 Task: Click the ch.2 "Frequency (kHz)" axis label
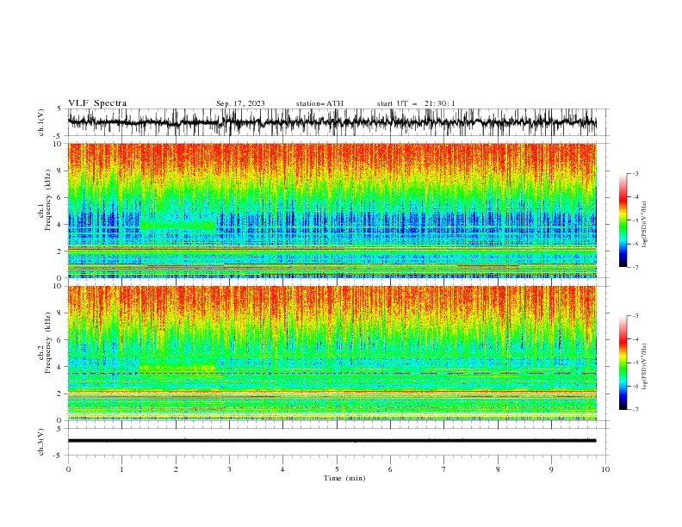(48, 343)
